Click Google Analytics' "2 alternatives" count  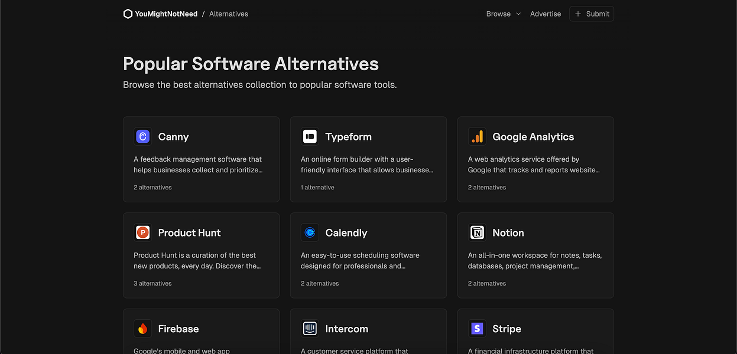pos(487,188)
